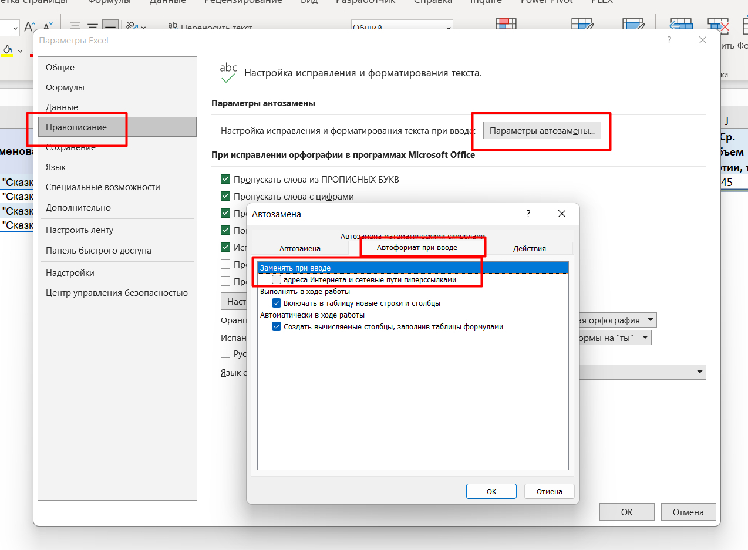This screenshot has width=748, height=550.
Task: Apply top vertical alignment in Excel ribbon
Action: (x=75, y=26)
